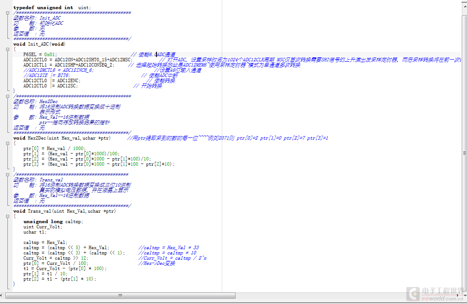This screenshot has width=467, height=304.
Task: Click the 'ptr--指向存放转换结果的指针' comment line
Action: click(74, 122)
